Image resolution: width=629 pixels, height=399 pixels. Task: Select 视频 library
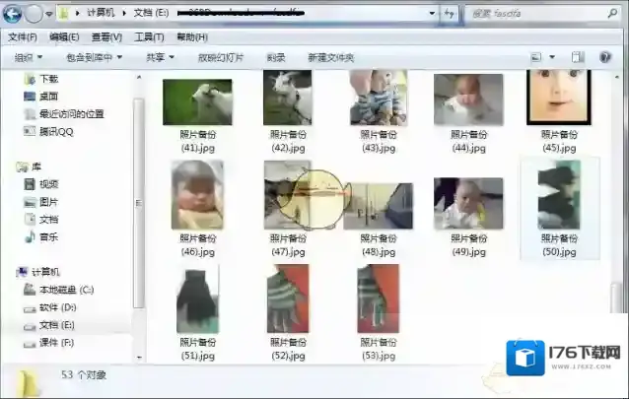pos(41,184)
